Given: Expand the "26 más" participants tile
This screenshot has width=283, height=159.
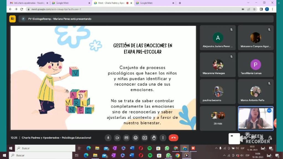Looking at the screenshot, I should pyautogui.click(x=218, y=118).
